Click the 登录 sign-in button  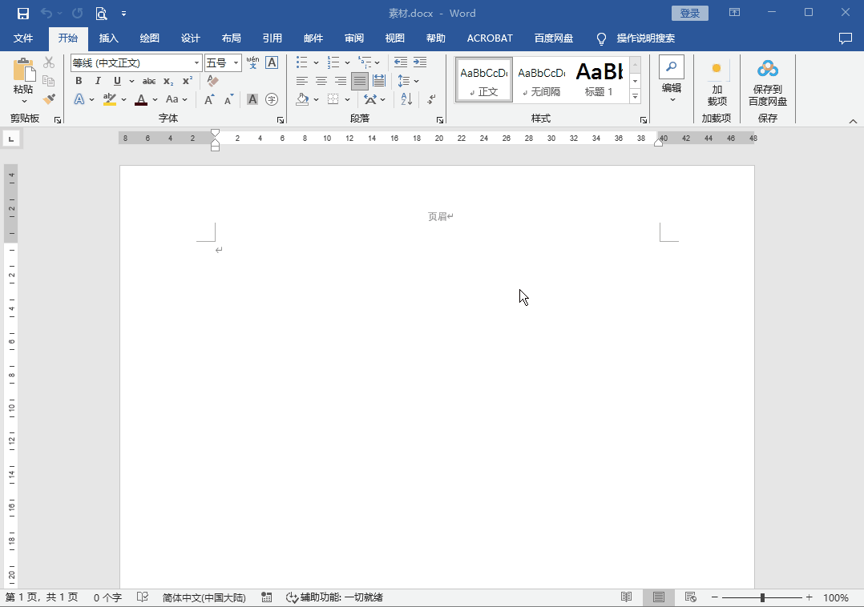coord(689,14)
